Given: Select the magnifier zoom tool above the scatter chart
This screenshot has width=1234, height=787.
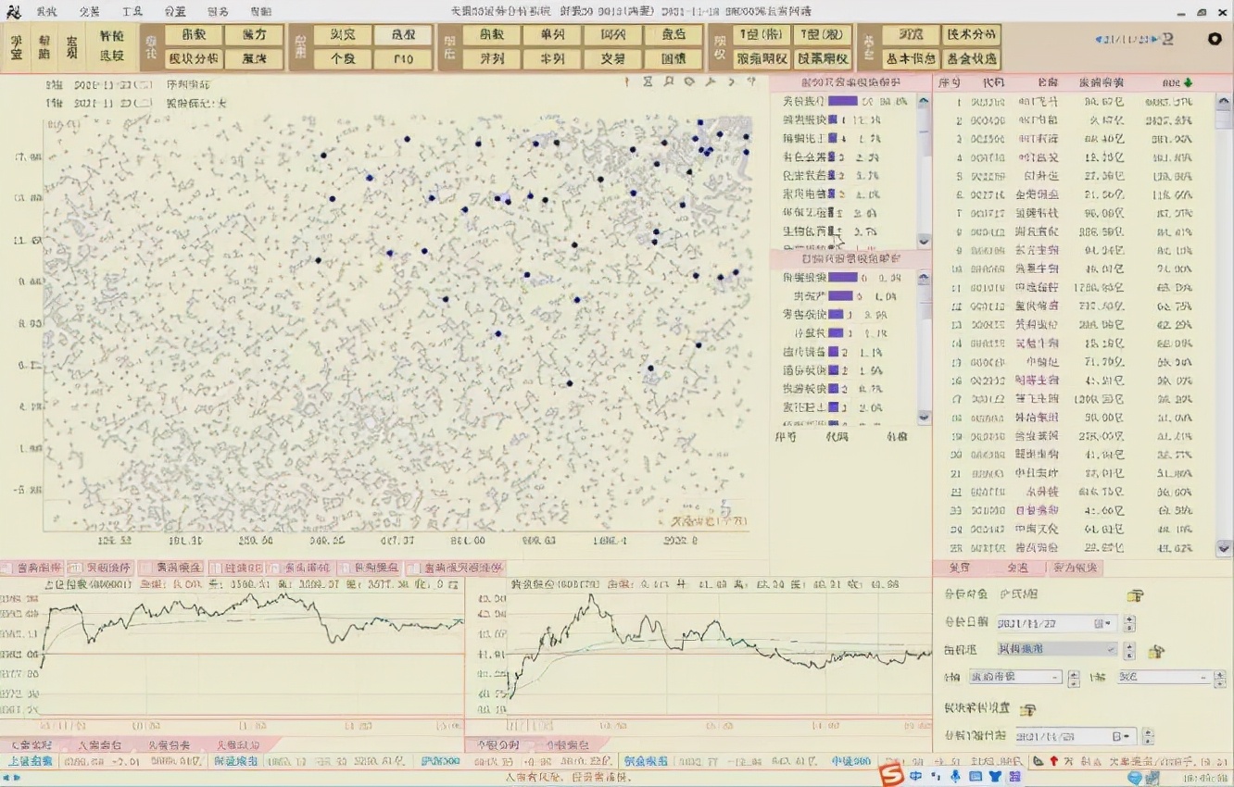Looking at the screenshot, I should pos(669,83).
